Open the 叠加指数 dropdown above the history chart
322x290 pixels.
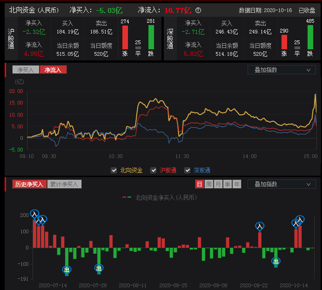282,184
